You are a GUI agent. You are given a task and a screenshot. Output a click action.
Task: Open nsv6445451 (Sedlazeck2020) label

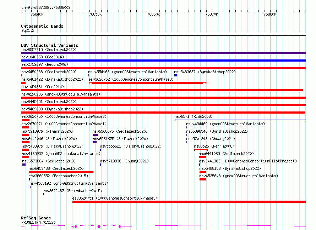pyautogui.click(x=49, y=102)
